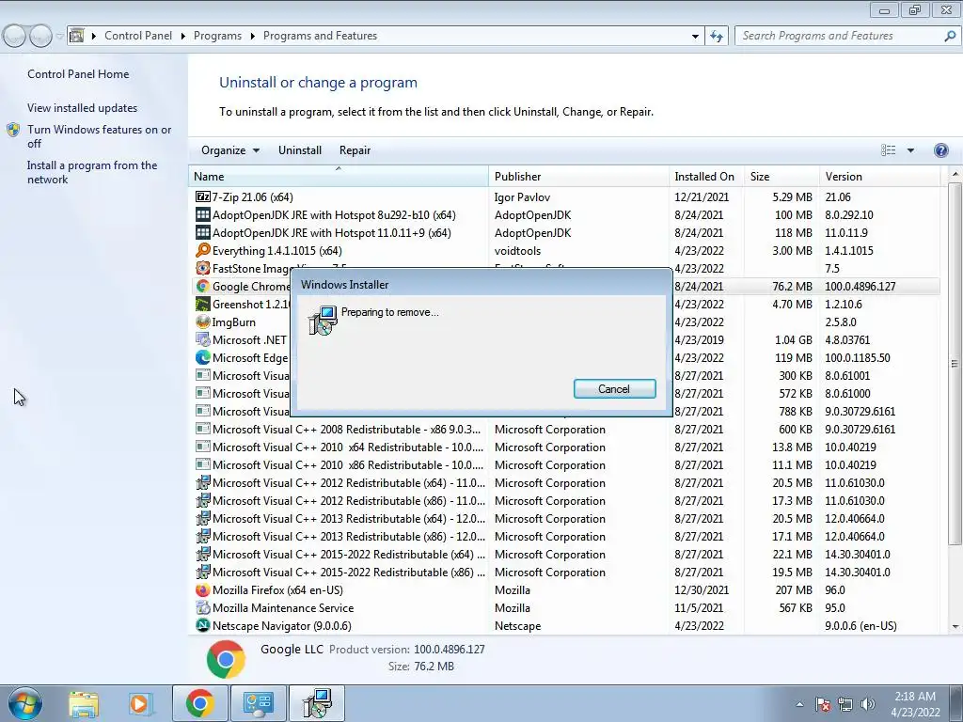The width and height of the screenshot is (963, 722).
Task: Switch to Windows Installer taskbar button
Action: pyautogui.click(x=317, y=703)
